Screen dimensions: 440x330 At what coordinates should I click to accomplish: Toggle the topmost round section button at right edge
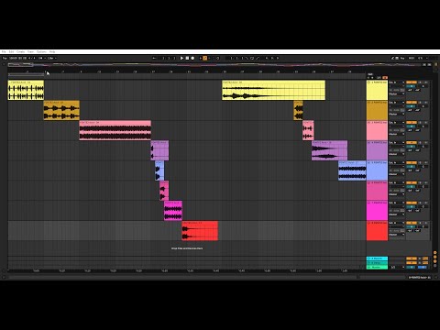[x=435, y=253]
